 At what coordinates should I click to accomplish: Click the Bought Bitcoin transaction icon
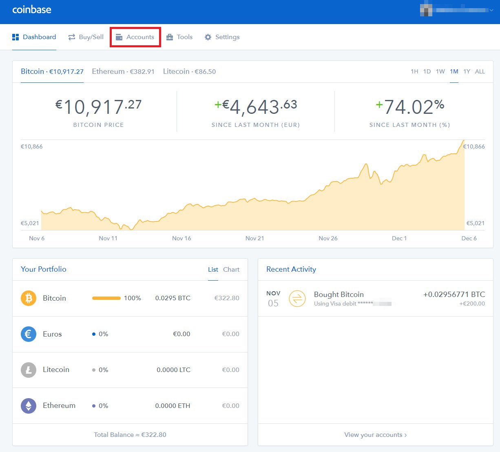[297, 299]
